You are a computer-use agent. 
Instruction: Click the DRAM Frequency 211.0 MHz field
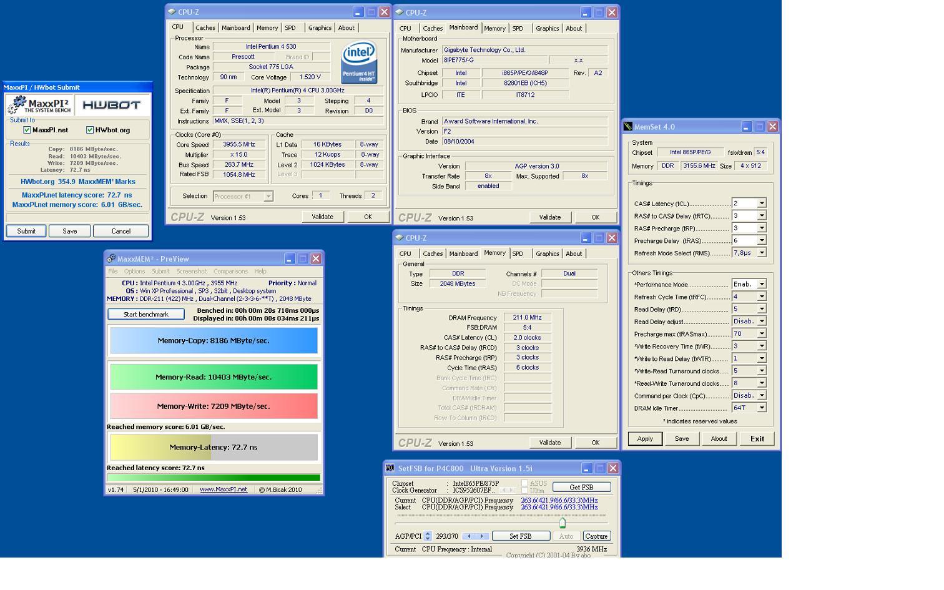pyautogui.click(x=528, y=318)
